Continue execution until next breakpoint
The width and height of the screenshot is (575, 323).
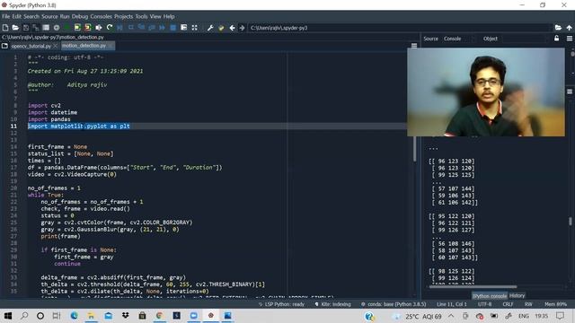pos(162,28)
